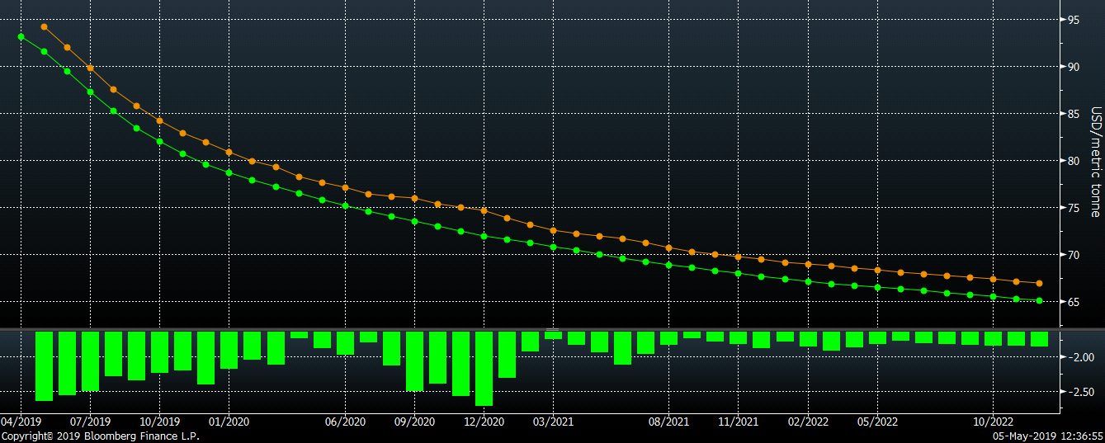The width and height of the screenshot is (1105, 443).
Task: Click the Bloomberg Finance L.P. copyright text
Action: 100,436
